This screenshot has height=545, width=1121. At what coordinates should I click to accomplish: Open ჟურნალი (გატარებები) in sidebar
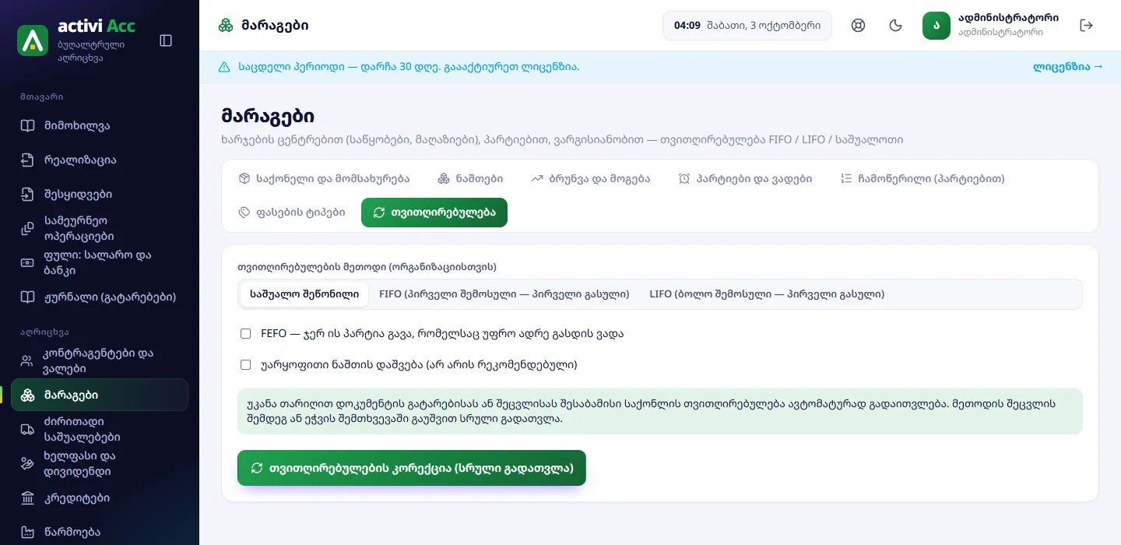pyautogui.click(x=100, y=297)
